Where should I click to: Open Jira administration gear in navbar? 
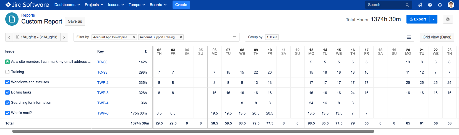[x=440, y=5]
